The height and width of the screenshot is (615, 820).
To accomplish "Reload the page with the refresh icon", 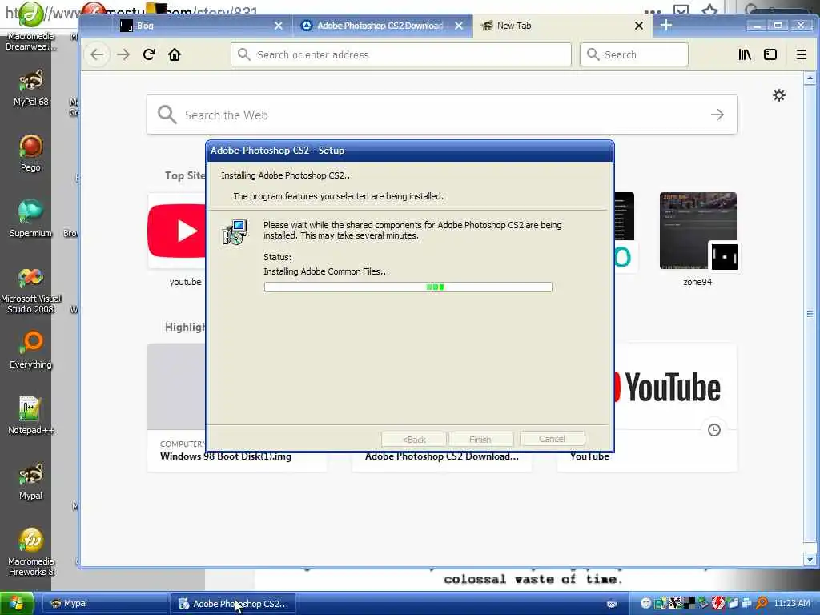I will coord(149,55).
